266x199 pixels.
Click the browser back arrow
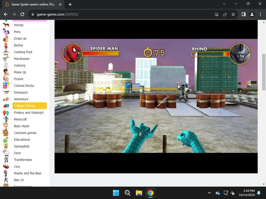click(x=6, y=15)
